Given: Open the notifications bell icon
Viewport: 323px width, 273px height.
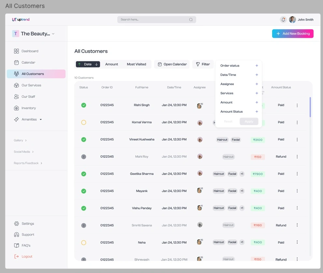Looking at the screenshot, I should 283,20.
